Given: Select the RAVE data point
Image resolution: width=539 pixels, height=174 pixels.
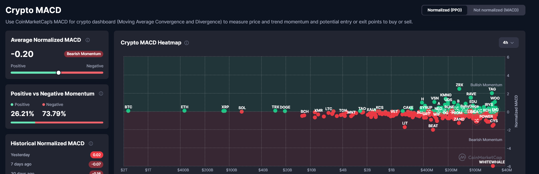Looking at the screenshot, I should [471, 98].
